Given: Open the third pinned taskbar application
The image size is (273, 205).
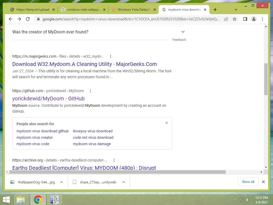Looking at the screenshot, I should pyautogui.click(x=54, y=200).
